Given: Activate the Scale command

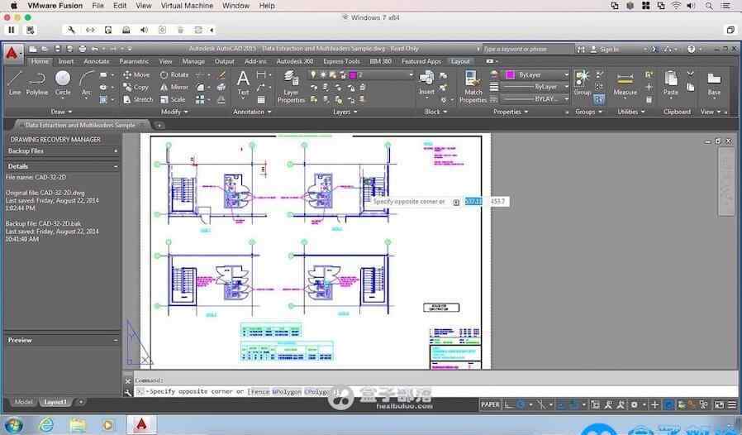Looking at the screenshot, I should (x=173, y=99).
